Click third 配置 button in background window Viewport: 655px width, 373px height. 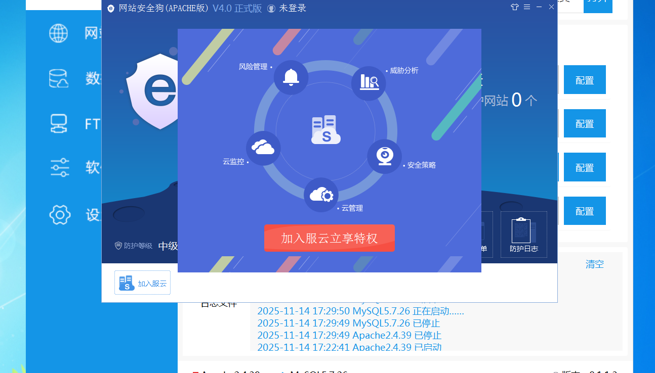coord(585,167)
